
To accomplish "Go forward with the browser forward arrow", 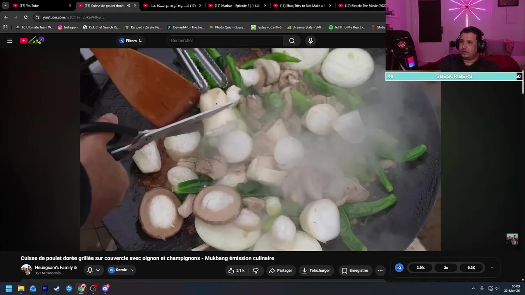I will 16,17.
